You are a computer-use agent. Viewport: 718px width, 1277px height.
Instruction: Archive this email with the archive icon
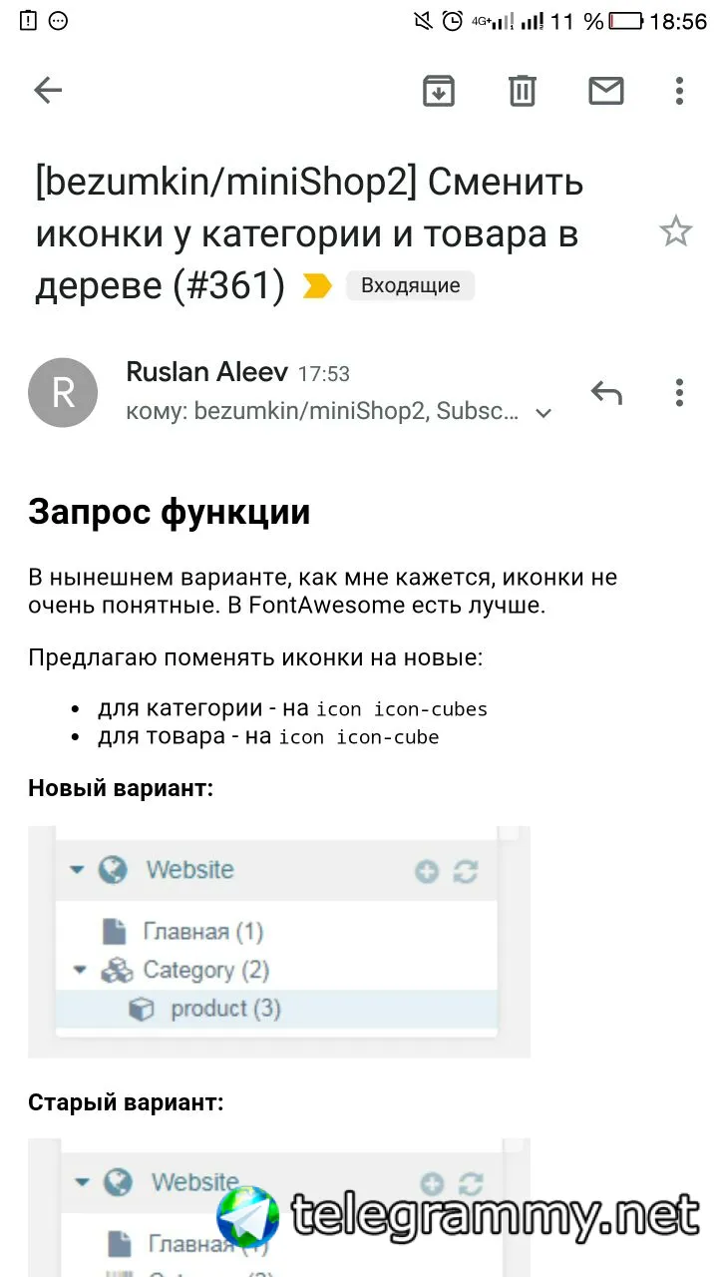pyautogui.click(x=439, y=91)
